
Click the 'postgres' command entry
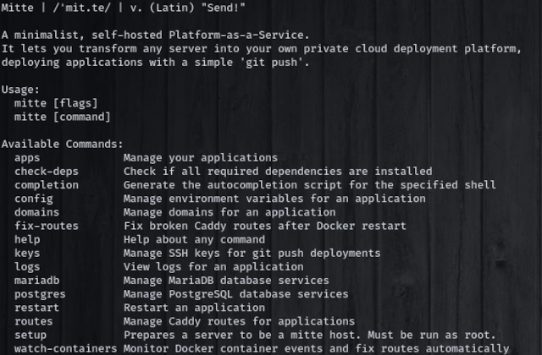click(40, 294)
